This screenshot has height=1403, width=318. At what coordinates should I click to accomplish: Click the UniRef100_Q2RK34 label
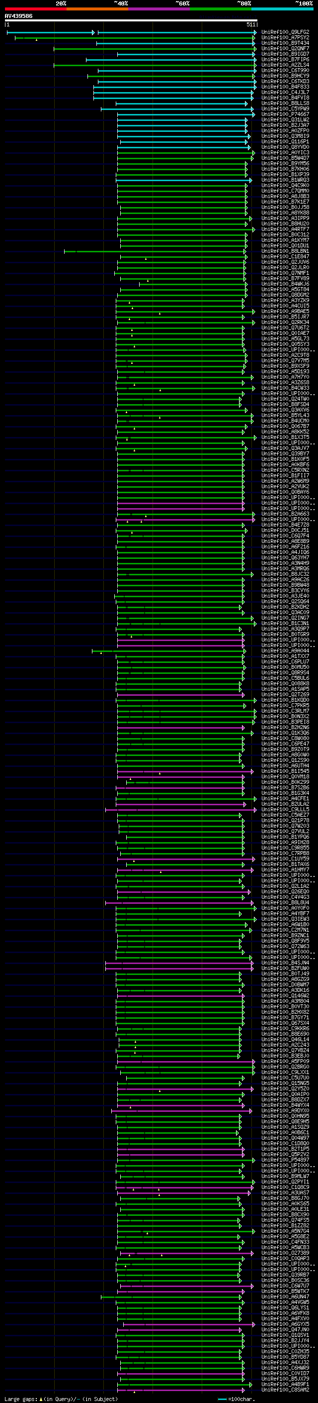(x=285, y=323)
